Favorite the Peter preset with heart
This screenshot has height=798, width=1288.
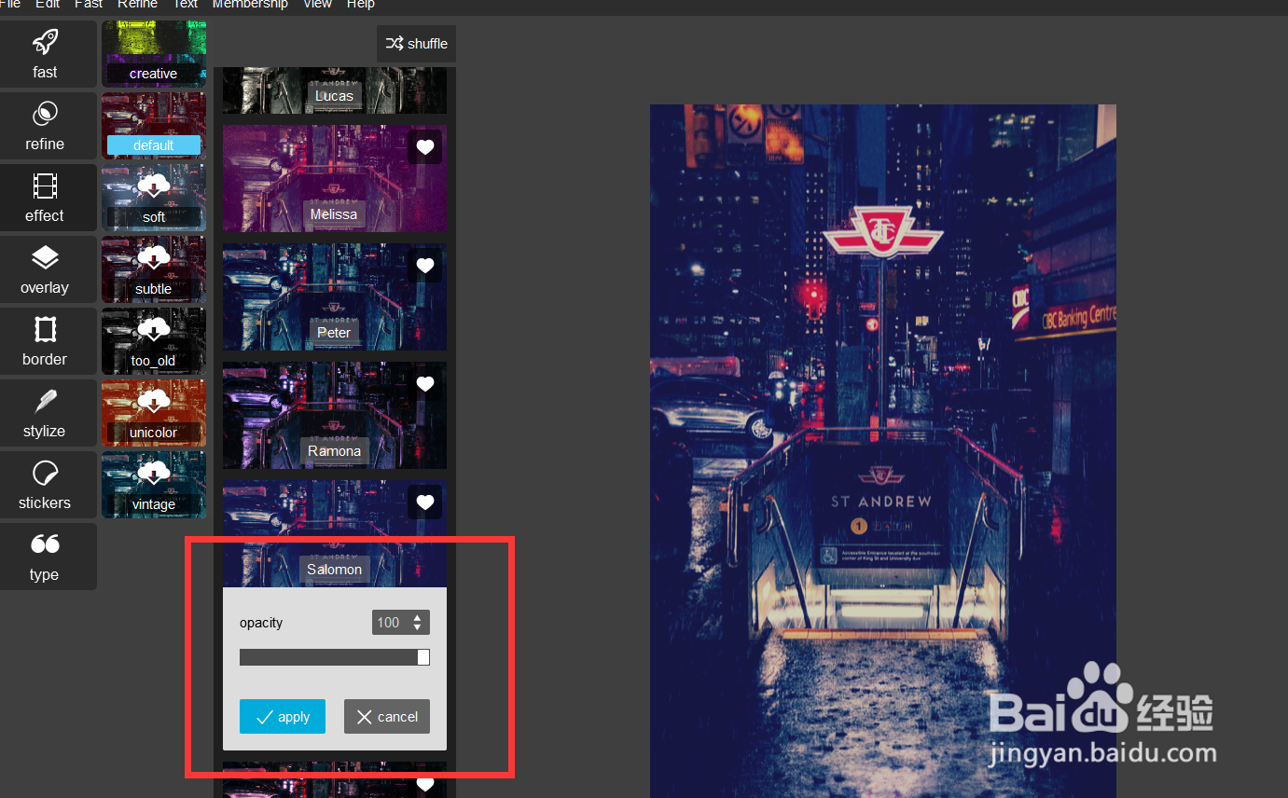pos(425,266)
